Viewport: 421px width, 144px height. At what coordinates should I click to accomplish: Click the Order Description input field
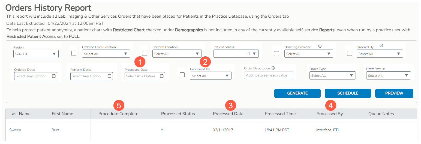268,75
